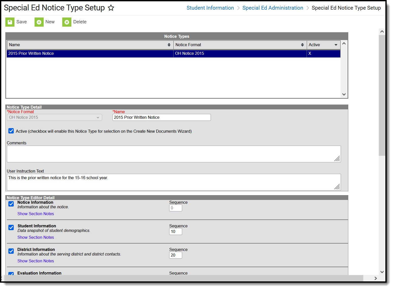Screen dimensions: 393x289
Task: Click the Special Ed Notice Type Setup breadcrumb text
Action: [346, 8]
